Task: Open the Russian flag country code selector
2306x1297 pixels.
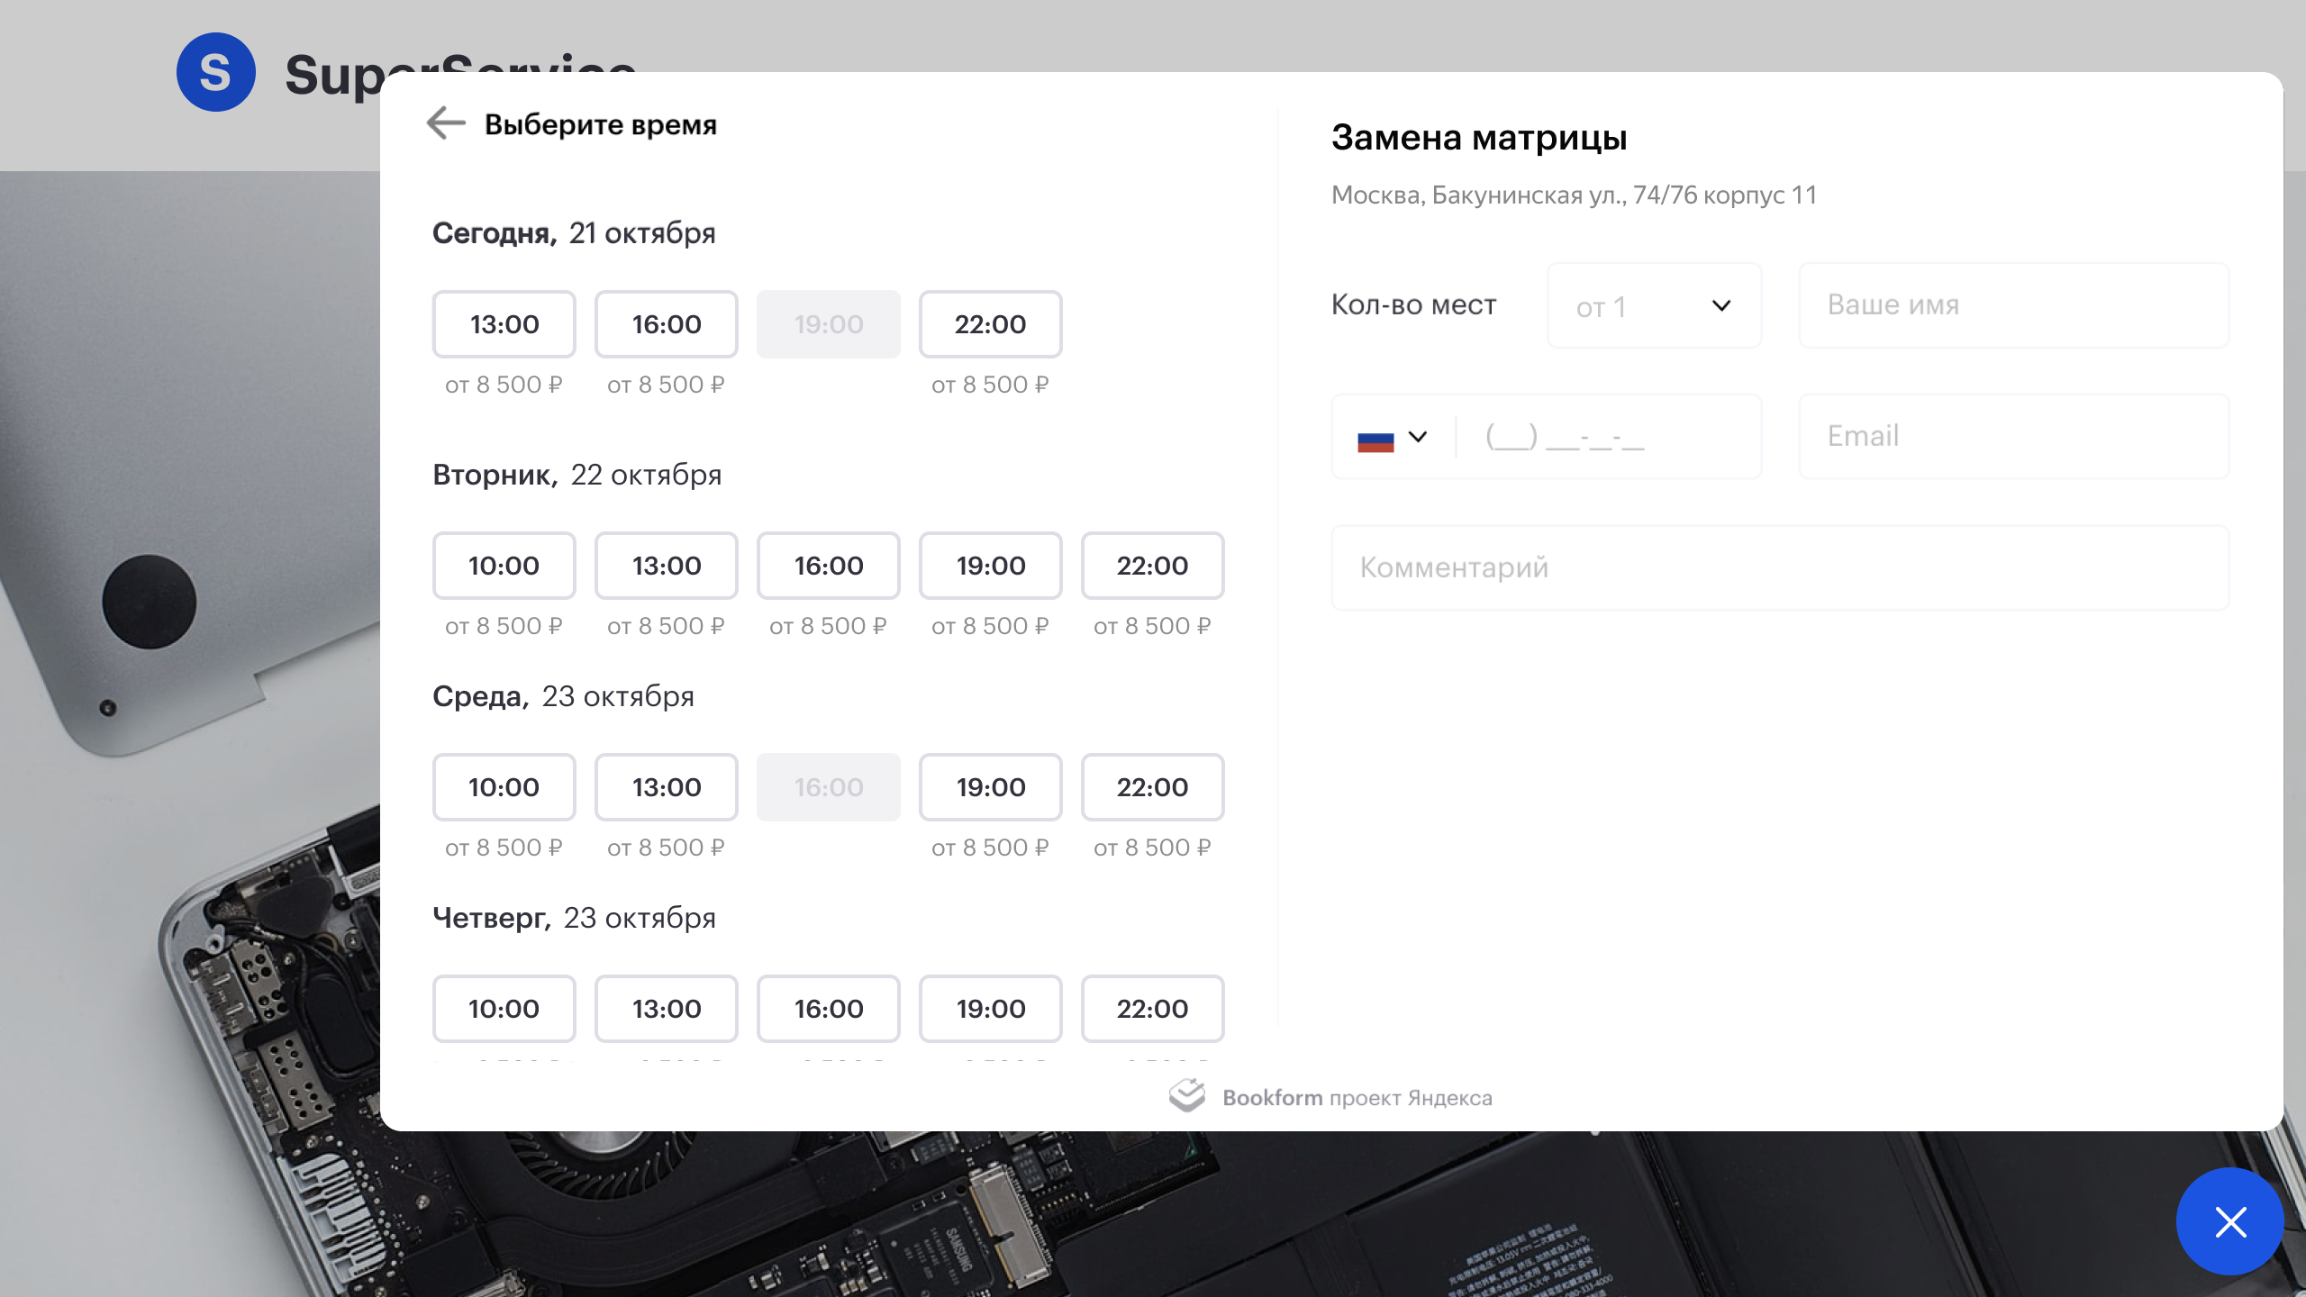Action: (1393, 439)
